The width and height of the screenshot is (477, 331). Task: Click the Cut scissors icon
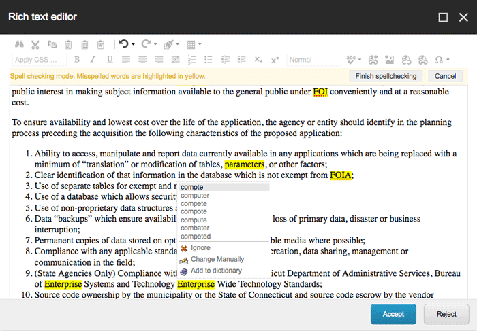point(35,45)
